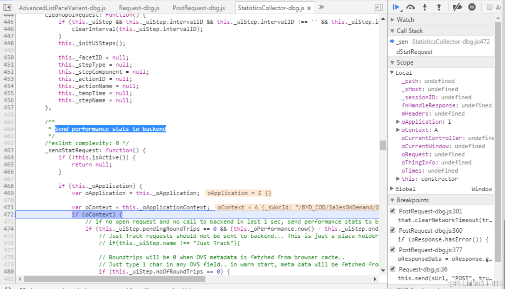Click the editor scroll-up arrow
The height and width of the screenshot is (289, 505).
pos(383,19)
